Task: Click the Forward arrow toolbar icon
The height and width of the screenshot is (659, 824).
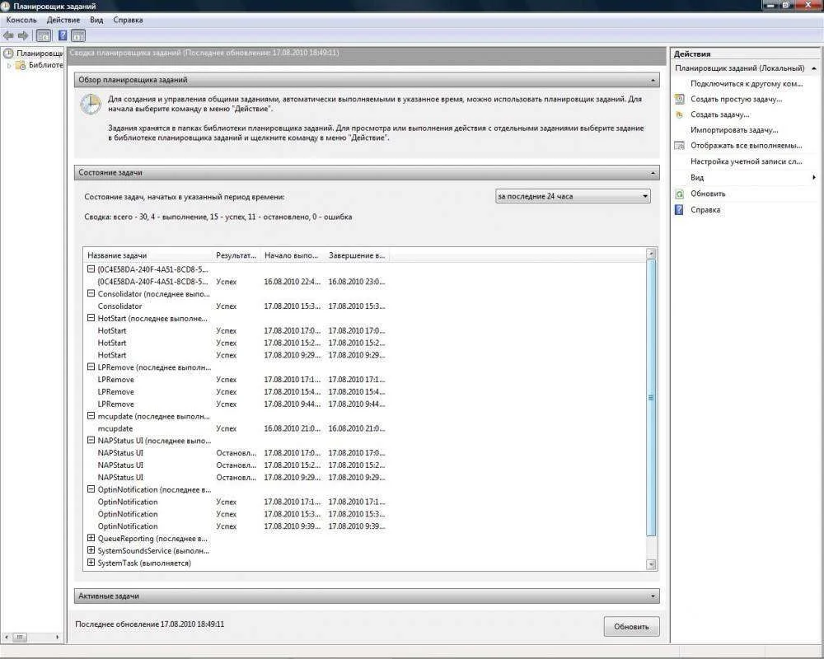Action: click(x=22, y=35)
